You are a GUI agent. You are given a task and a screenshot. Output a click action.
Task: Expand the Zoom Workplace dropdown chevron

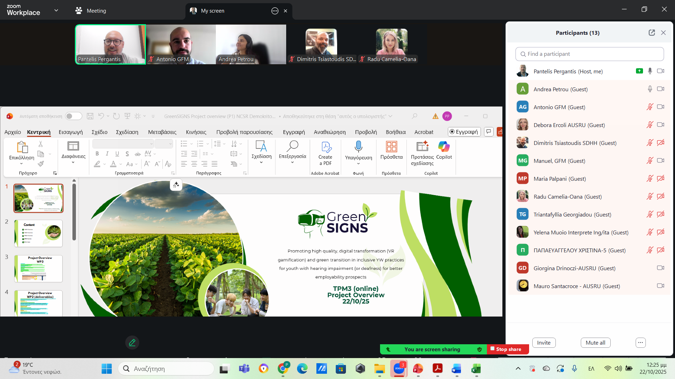click(56, 11)
